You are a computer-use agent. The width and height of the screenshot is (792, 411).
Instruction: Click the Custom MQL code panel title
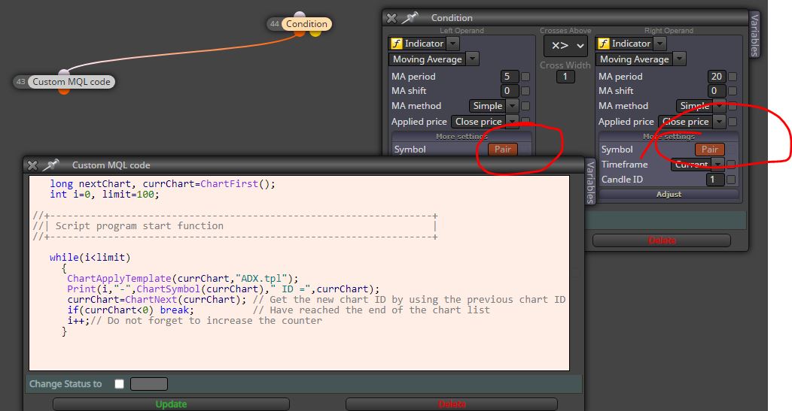[111, 165]
